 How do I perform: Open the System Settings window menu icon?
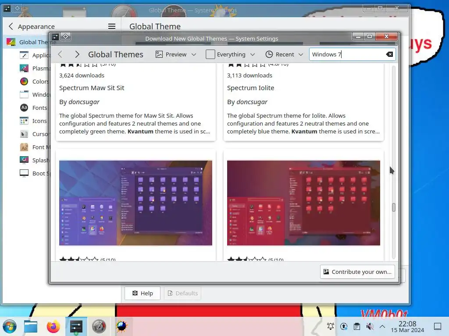coord(7,9)
